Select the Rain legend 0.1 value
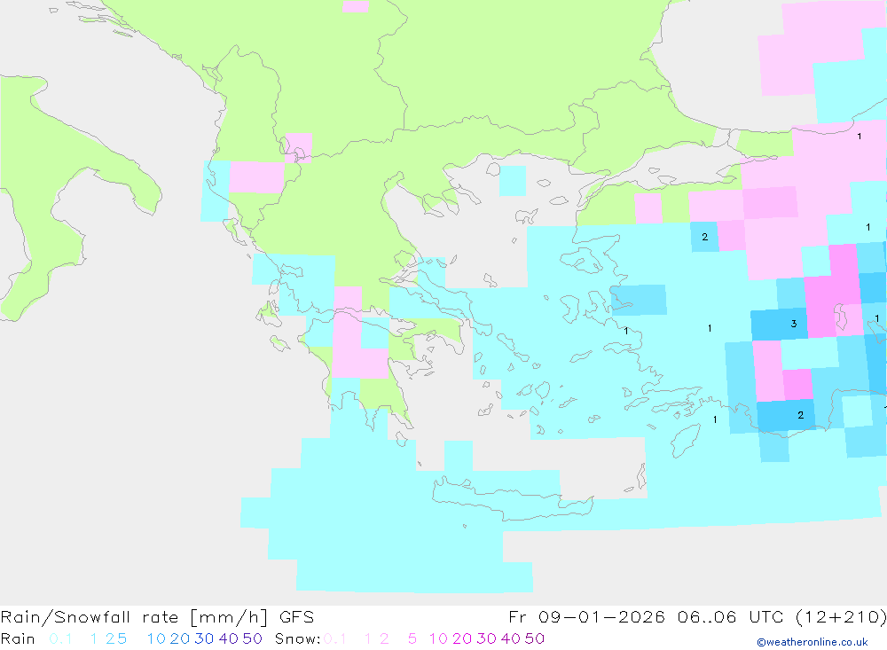This screenshot has height=650, width=887. point(60,638)
